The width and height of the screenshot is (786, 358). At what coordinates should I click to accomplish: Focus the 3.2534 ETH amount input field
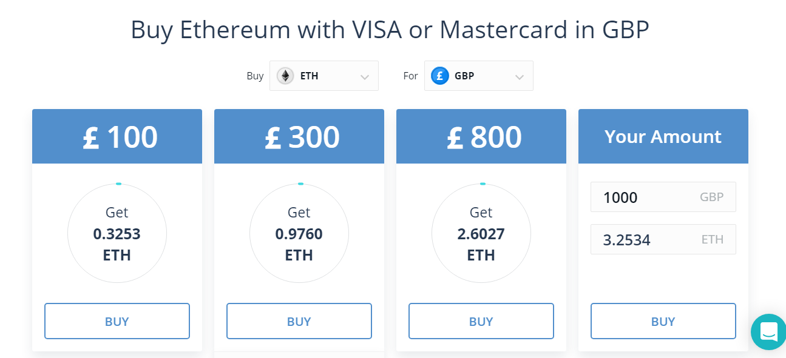pyautogui.click(x=663, y=239)
